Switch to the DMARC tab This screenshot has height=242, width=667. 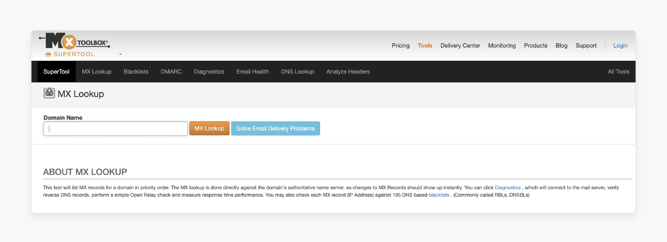171,72
